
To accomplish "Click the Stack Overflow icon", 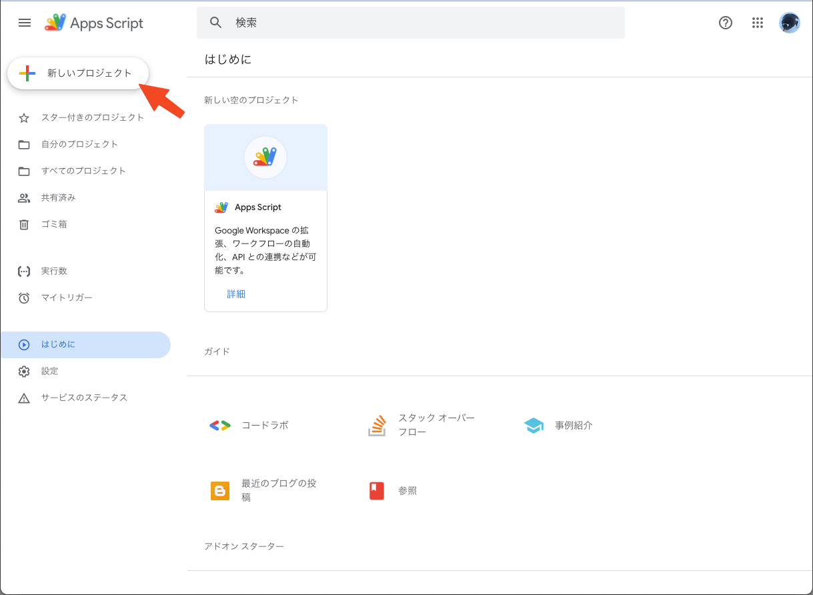I will click(x=377, y=426).
